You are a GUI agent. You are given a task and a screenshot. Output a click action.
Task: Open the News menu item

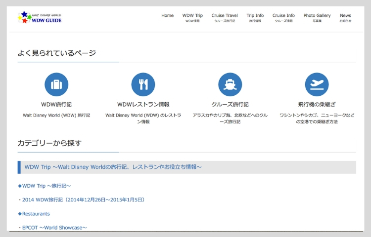point(345,18)
